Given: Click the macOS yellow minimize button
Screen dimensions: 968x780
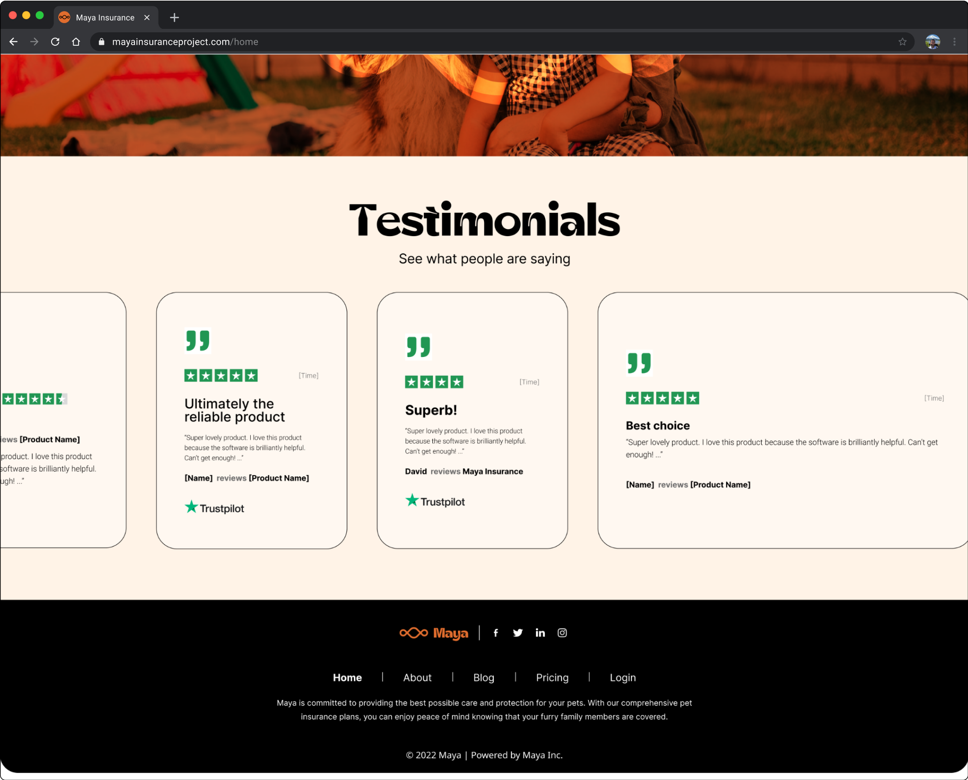Looking at the screenshot, I should click(26, 15).
